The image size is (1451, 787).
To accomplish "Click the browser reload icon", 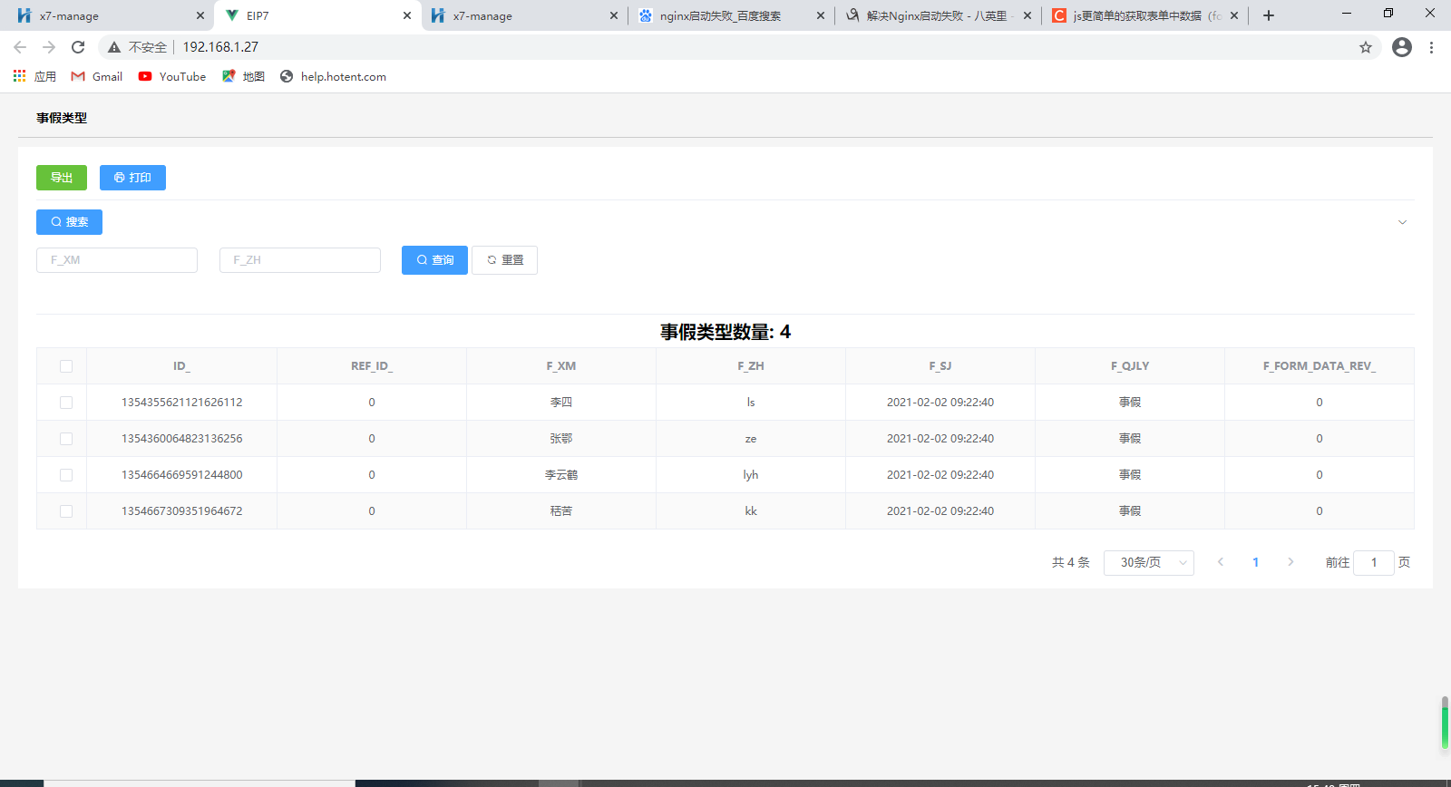I will (x=78, y=47).
